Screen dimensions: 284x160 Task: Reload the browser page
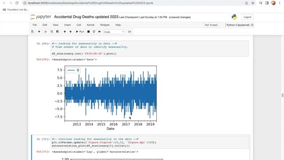[x=17, y=3]
